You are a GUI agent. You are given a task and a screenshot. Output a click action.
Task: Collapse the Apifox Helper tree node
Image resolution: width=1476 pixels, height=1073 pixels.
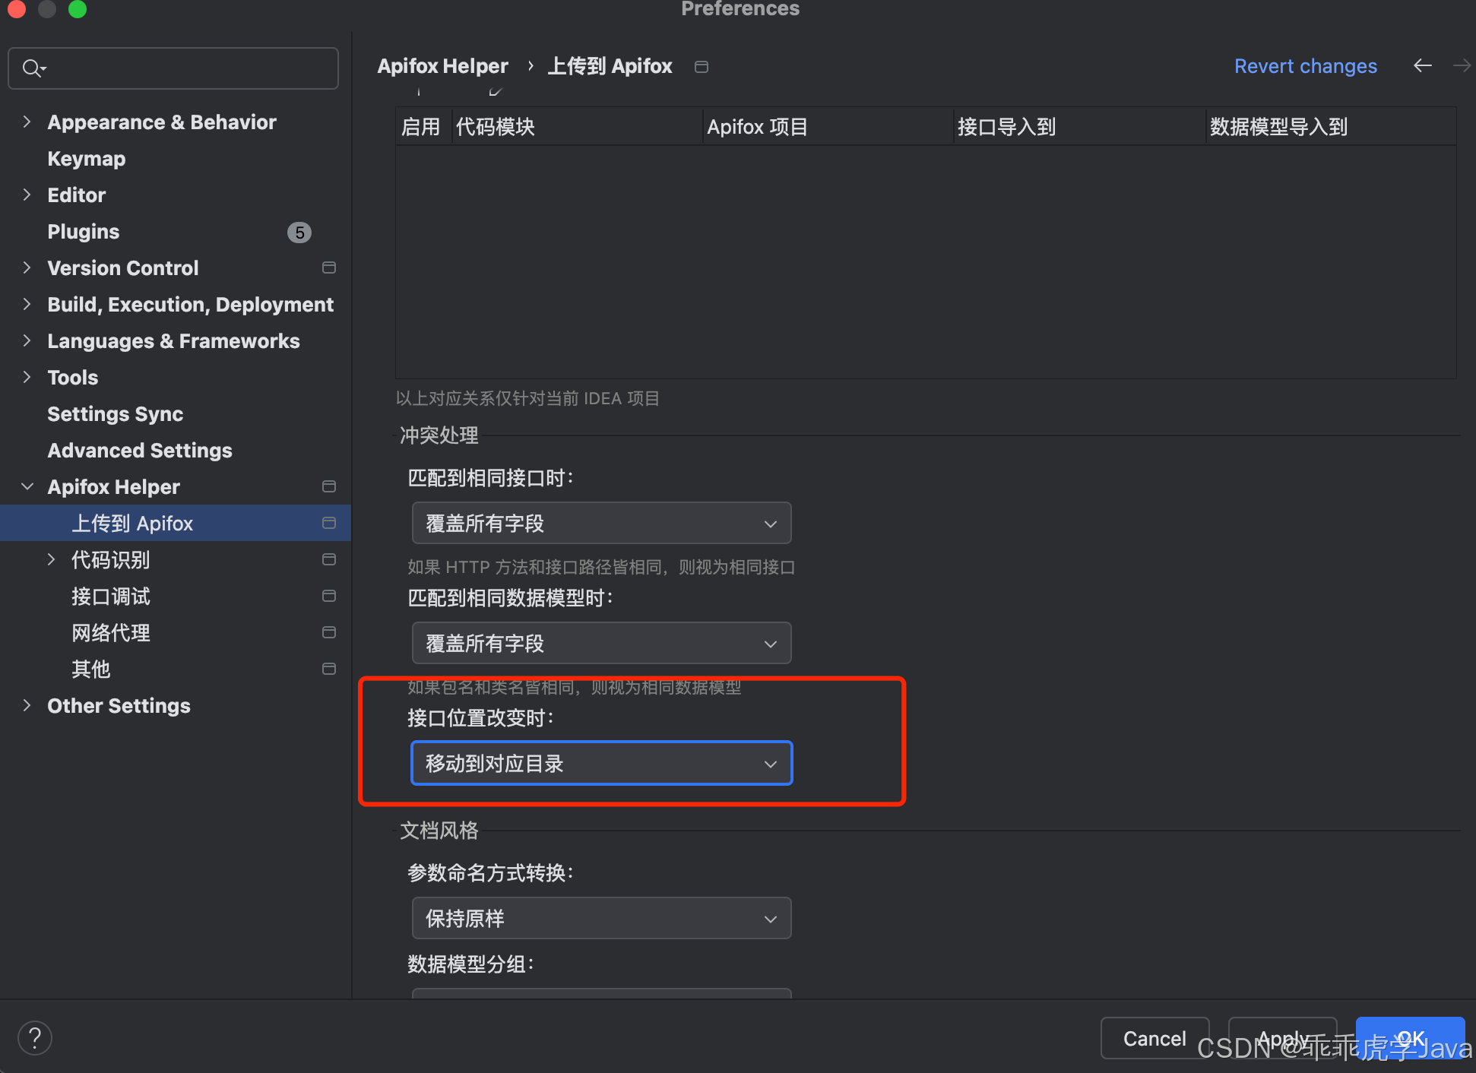[27, 486]
